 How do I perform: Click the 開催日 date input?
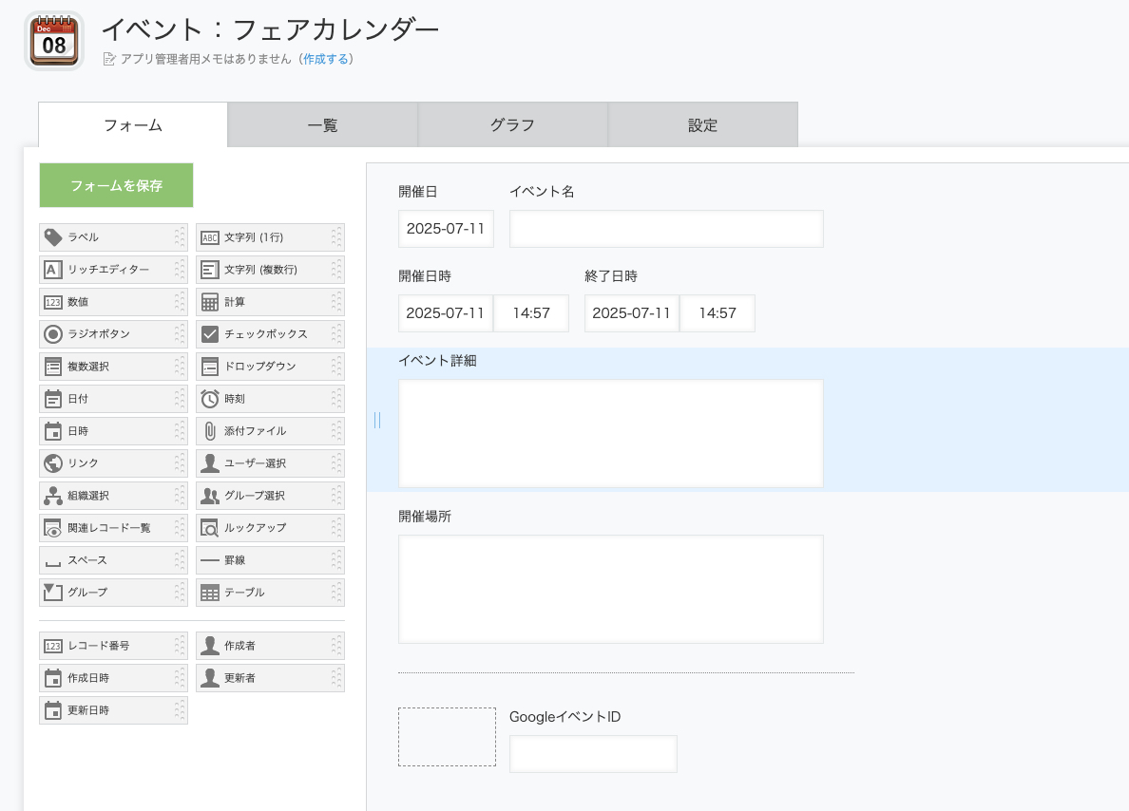(x=446, y=229)
